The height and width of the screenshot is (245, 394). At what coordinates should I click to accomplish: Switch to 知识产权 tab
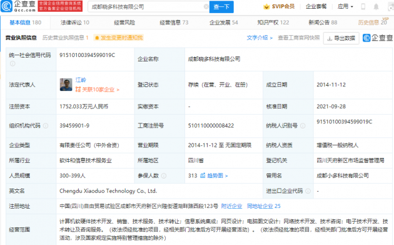click(x=273, y=23)
